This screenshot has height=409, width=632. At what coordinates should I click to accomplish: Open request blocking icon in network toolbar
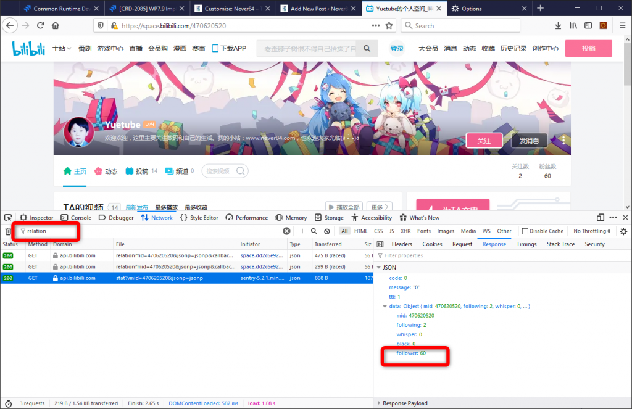click(326, 231)
